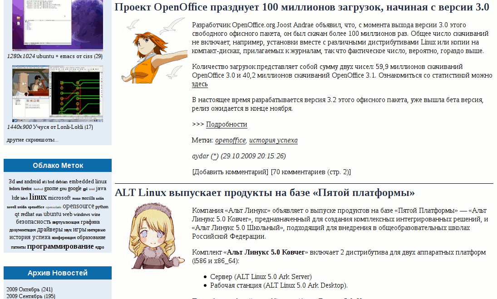Select the «драйверы» tag

click(x=50, y=230)
